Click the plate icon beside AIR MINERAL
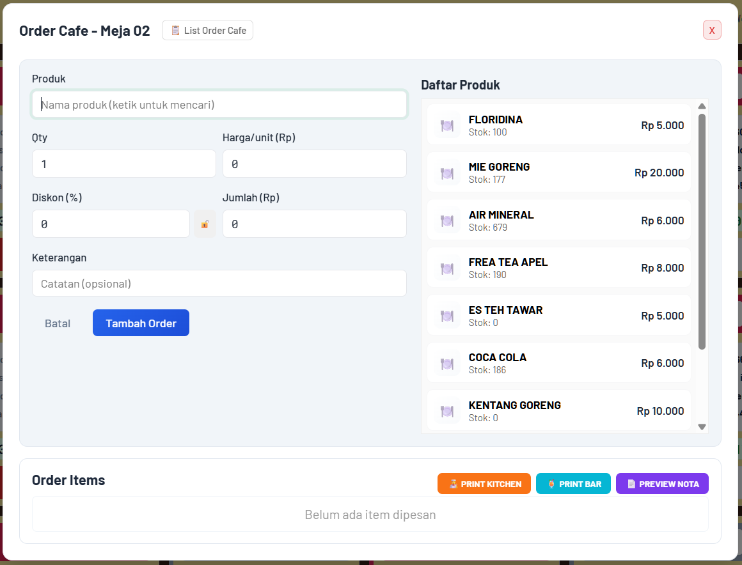The width and height of the screenshot is (742, 565). pos(447,221)
